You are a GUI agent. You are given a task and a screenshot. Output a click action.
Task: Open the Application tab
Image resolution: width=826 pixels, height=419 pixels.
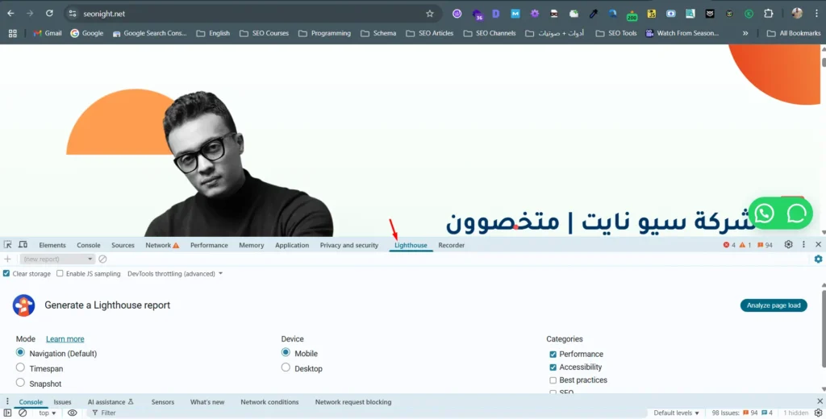pyautogui.click(x=292, y=245)
